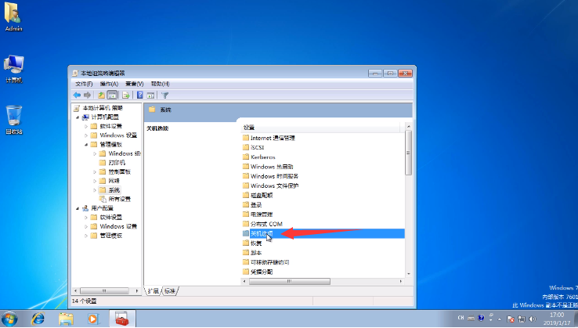Open the 查看(V) menu
The width and height of the screenshot is (578, 328).
(134, 84)
